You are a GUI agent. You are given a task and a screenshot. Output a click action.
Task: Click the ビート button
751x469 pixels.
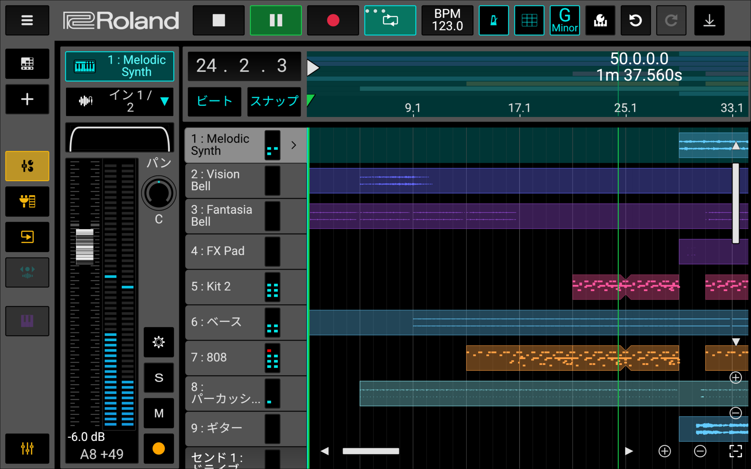(215, 101)
